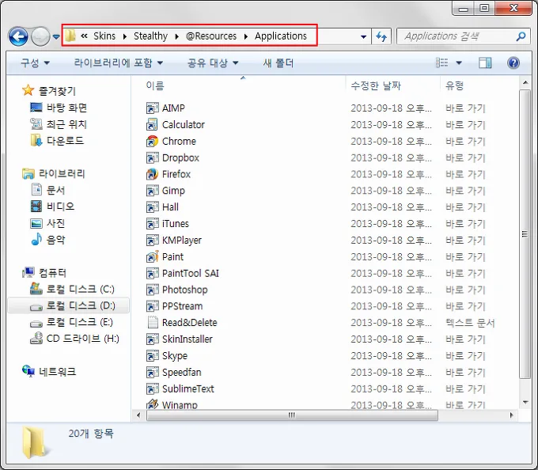
Task: Select the SublimeText file name
Action: (x=188, y=389)
